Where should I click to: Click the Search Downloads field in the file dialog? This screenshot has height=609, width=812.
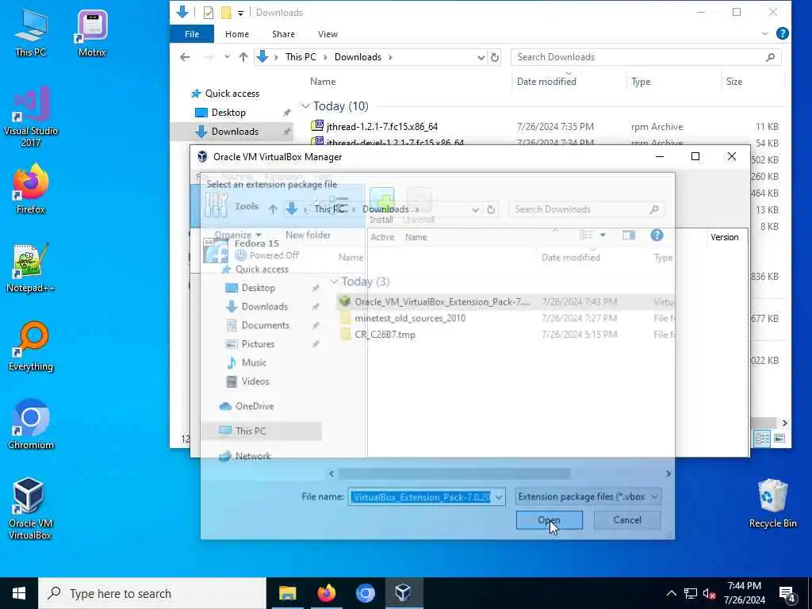point(586,209)
